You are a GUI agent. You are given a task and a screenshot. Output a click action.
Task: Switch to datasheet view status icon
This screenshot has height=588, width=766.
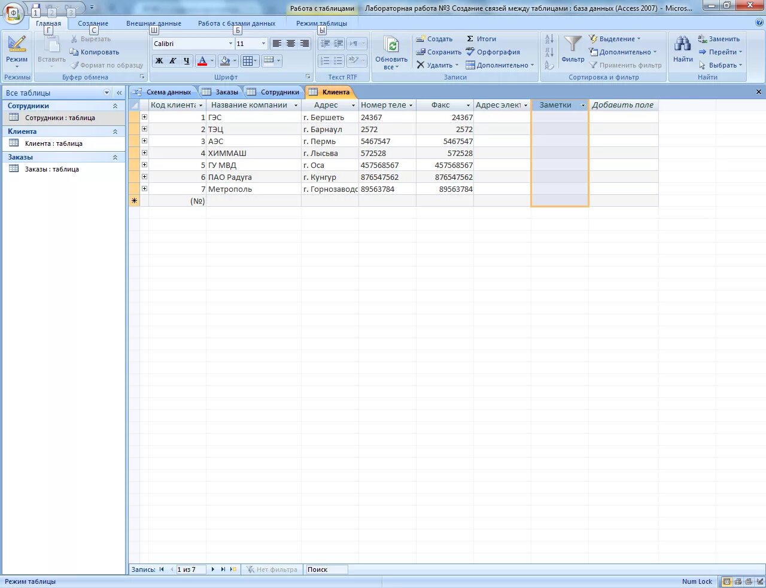(727, 581)
